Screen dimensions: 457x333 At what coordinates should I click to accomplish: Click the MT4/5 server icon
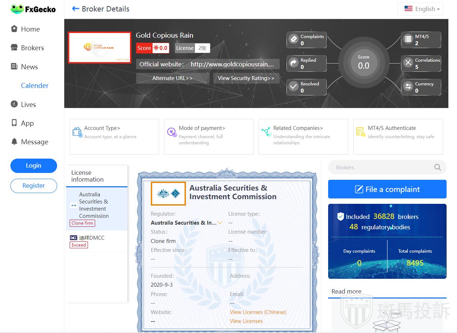click(x=408, y=39)
